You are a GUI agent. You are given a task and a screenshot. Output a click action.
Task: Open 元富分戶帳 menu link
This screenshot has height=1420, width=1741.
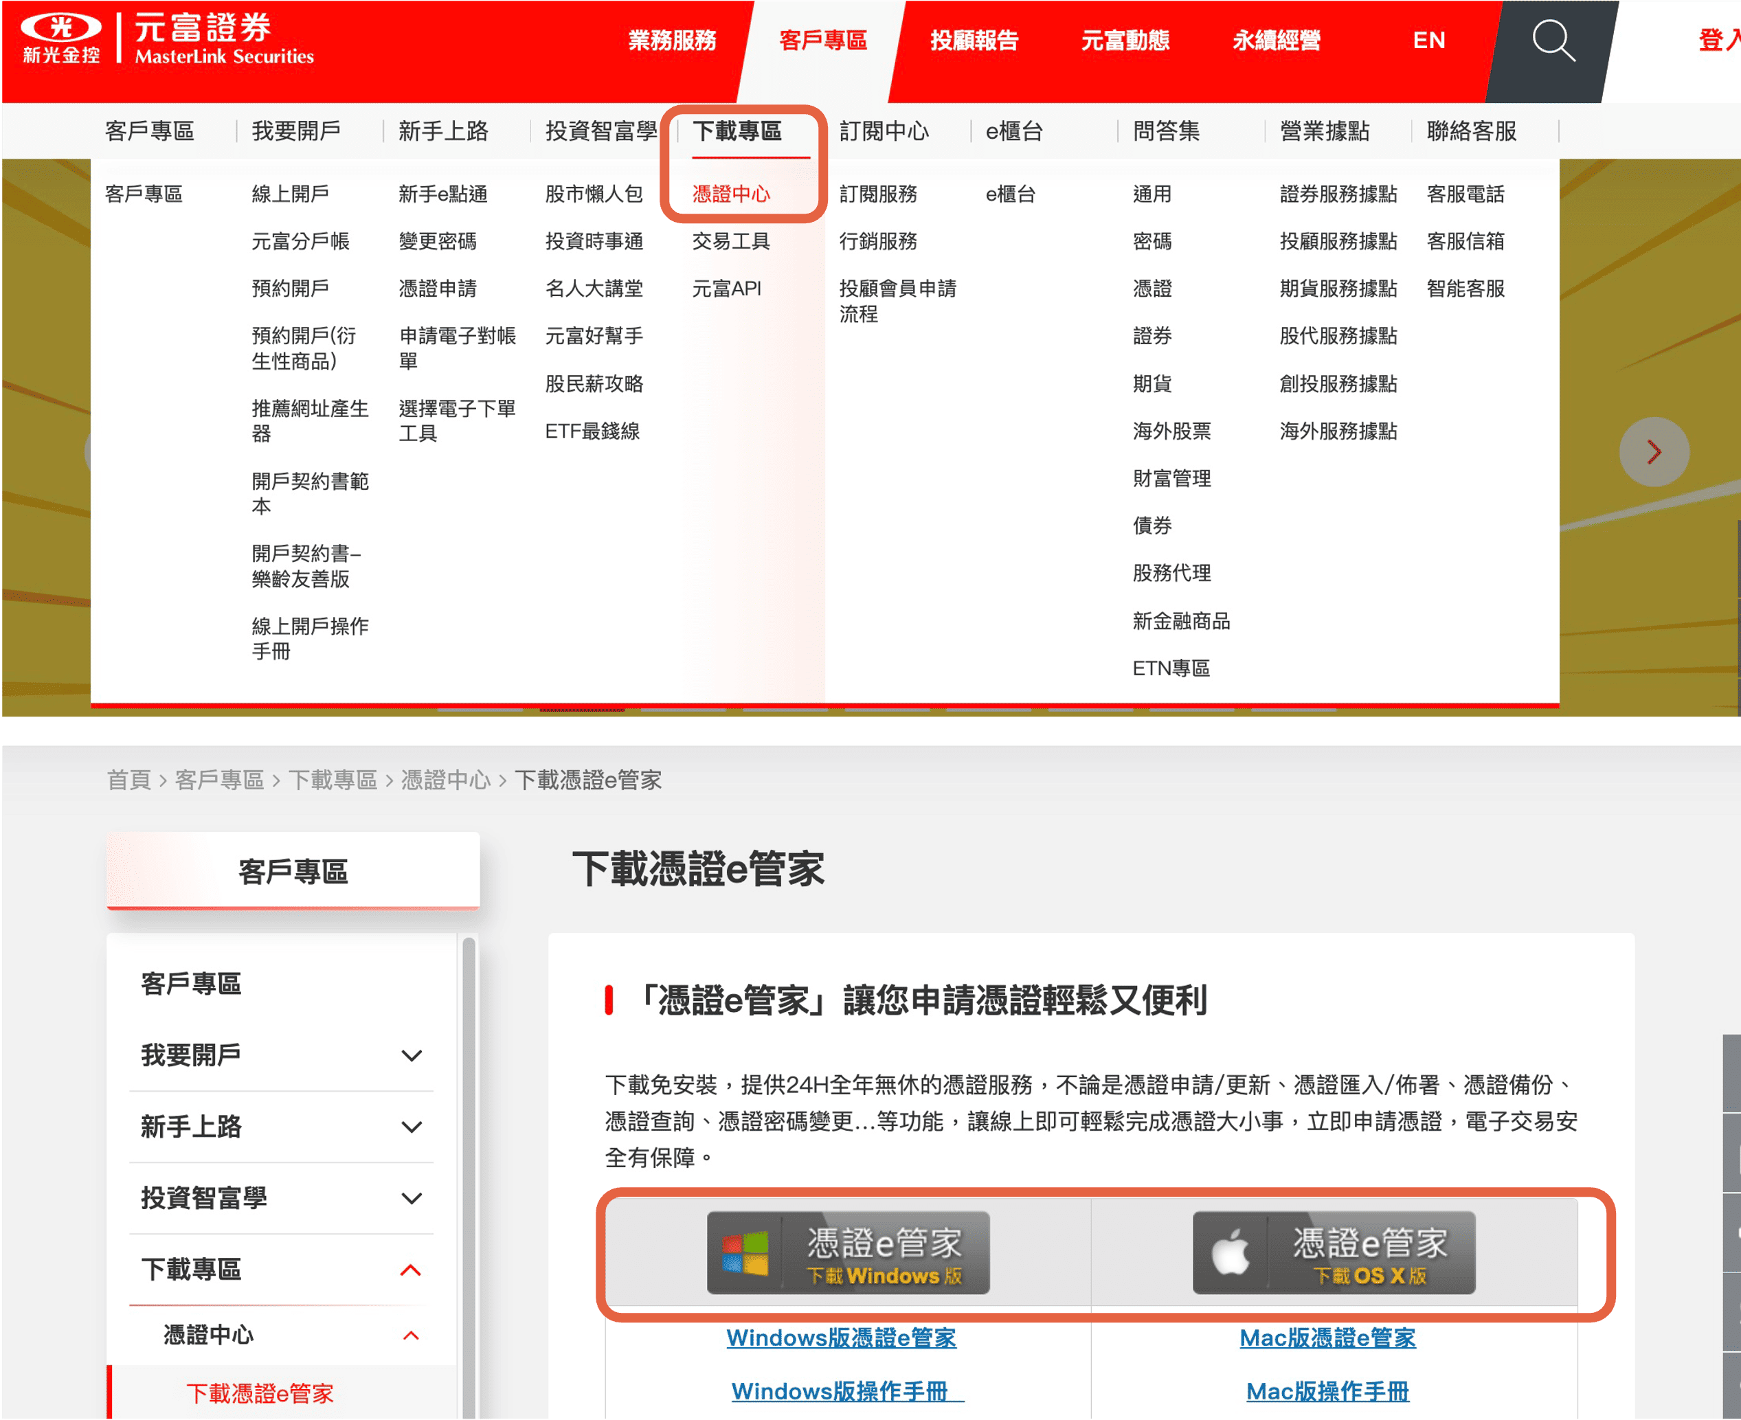click(300, 241)
